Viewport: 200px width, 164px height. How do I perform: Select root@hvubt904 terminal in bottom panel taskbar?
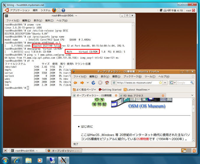[x=28, y=151]
